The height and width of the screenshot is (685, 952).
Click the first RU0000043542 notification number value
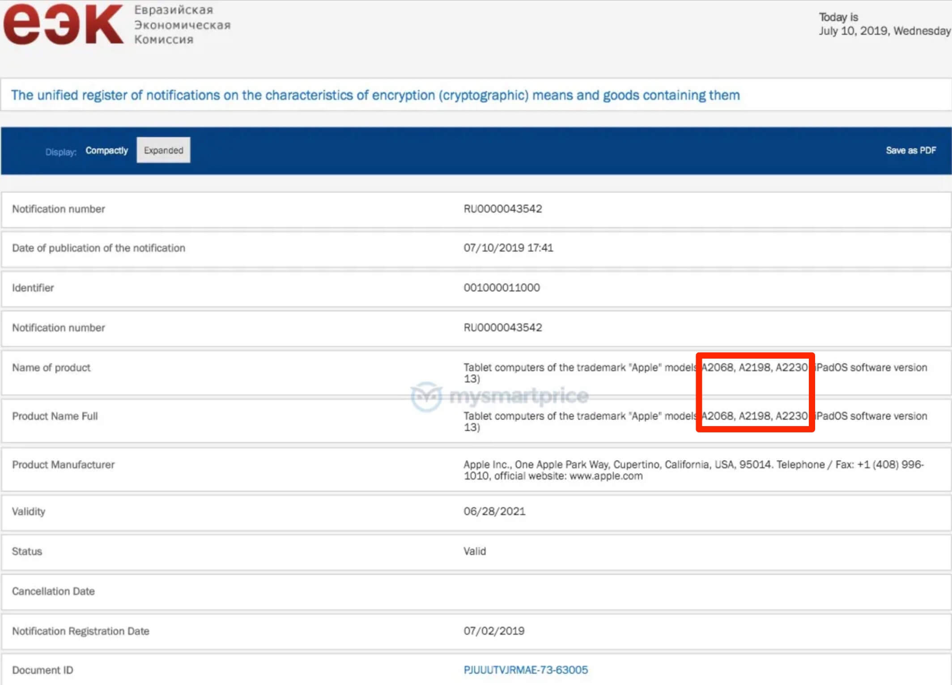pos(502,209)
